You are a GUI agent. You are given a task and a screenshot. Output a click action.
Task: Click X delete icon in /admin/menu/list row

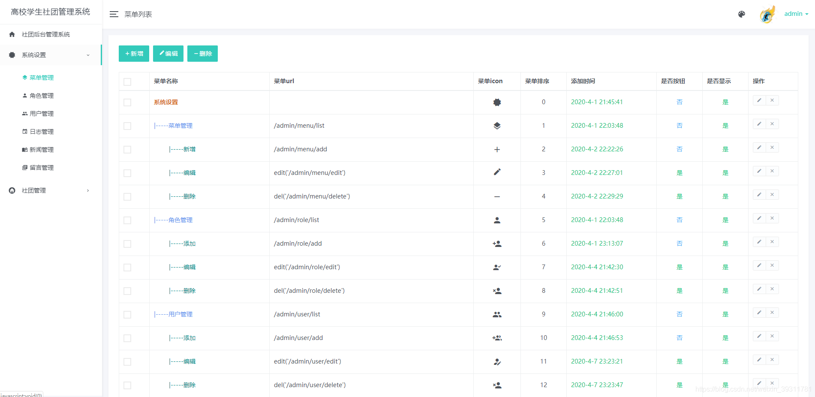pos(772,124)
